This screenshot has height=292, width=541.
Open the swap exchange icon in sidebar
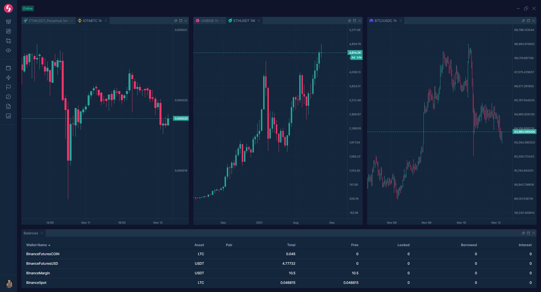pyautogui.click(x=8, y=40)
